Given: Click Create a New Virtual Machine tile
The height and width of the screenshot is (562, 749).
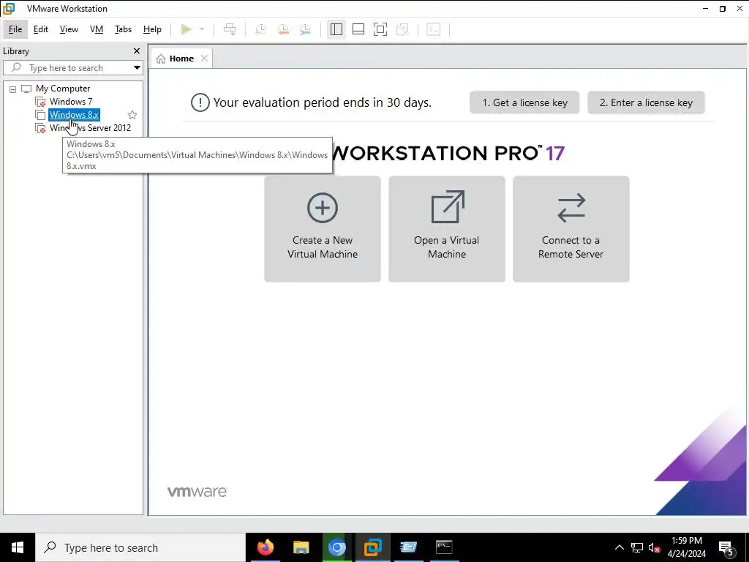Looking at the screenshot, I should tap(323, 229).
